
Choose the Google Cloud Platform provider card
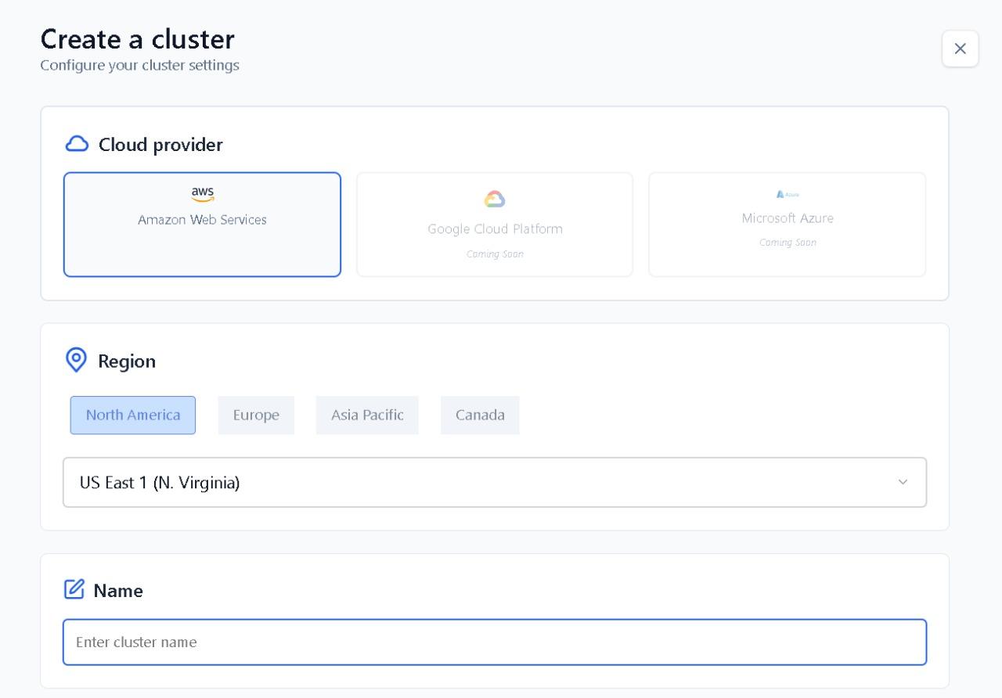click(495, 225)
